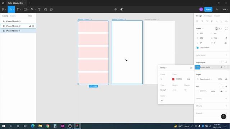Toggle Layer visibility eye icon
The width and height of the screenshot is (230, 129).
(226, 79)
